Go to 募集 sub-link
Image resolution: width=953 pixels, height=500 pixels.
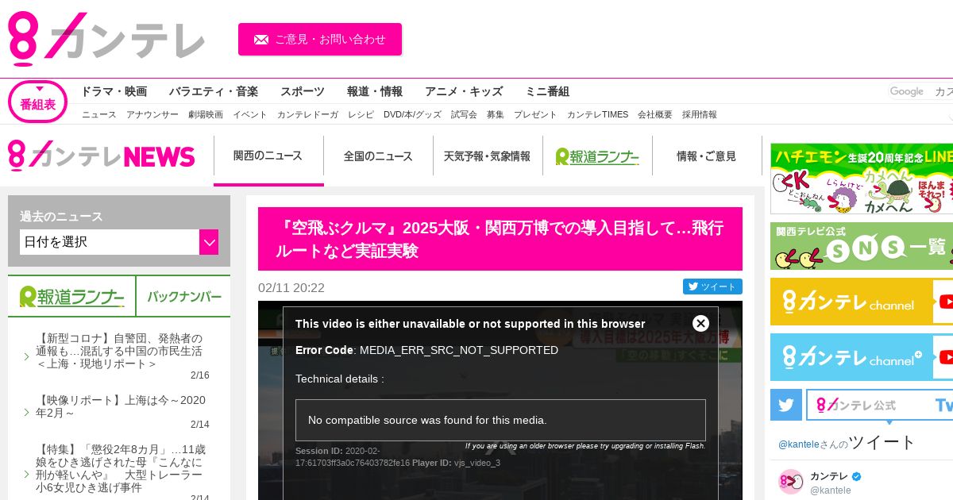496,114
